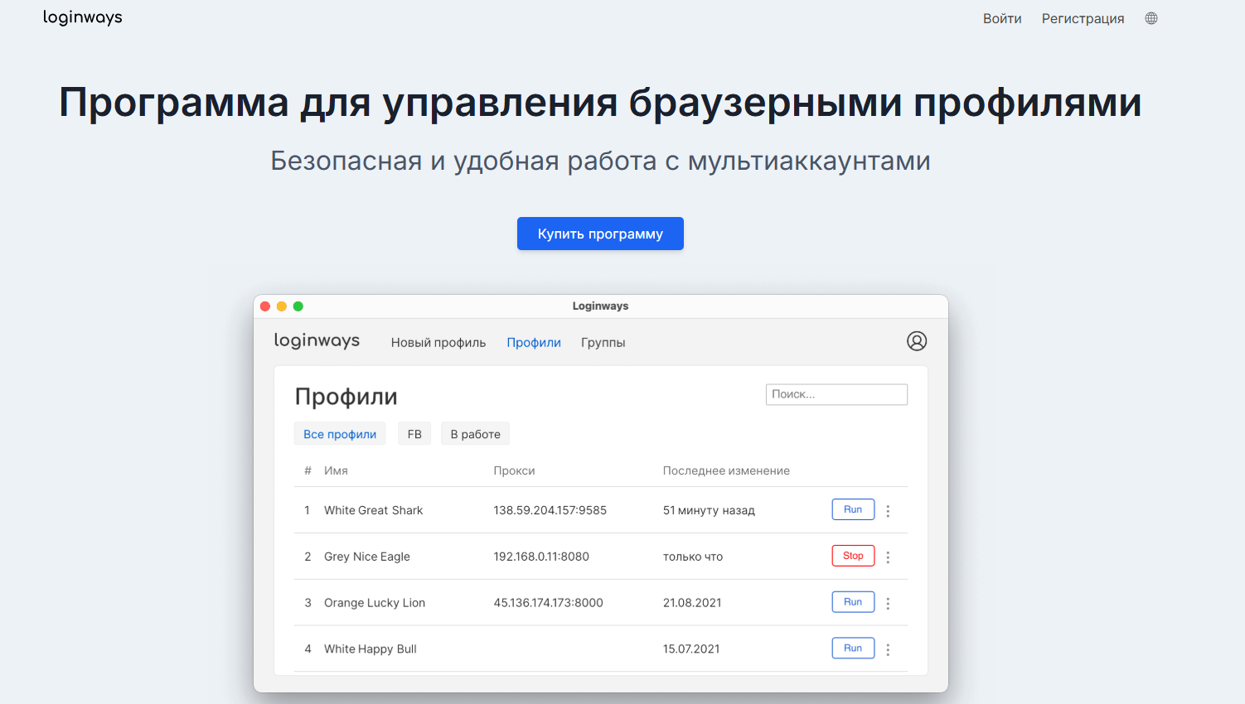1245x704 pixels.
Task: Select the FB filter tab
Action: pos(414,434)
